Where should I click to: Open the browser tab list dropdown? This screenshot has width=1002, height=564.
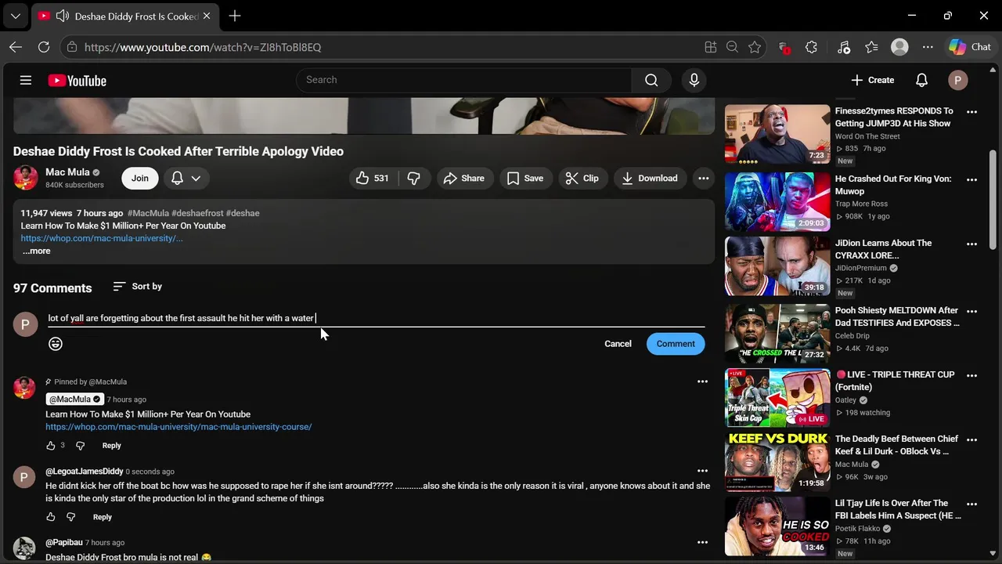[15, 16]
